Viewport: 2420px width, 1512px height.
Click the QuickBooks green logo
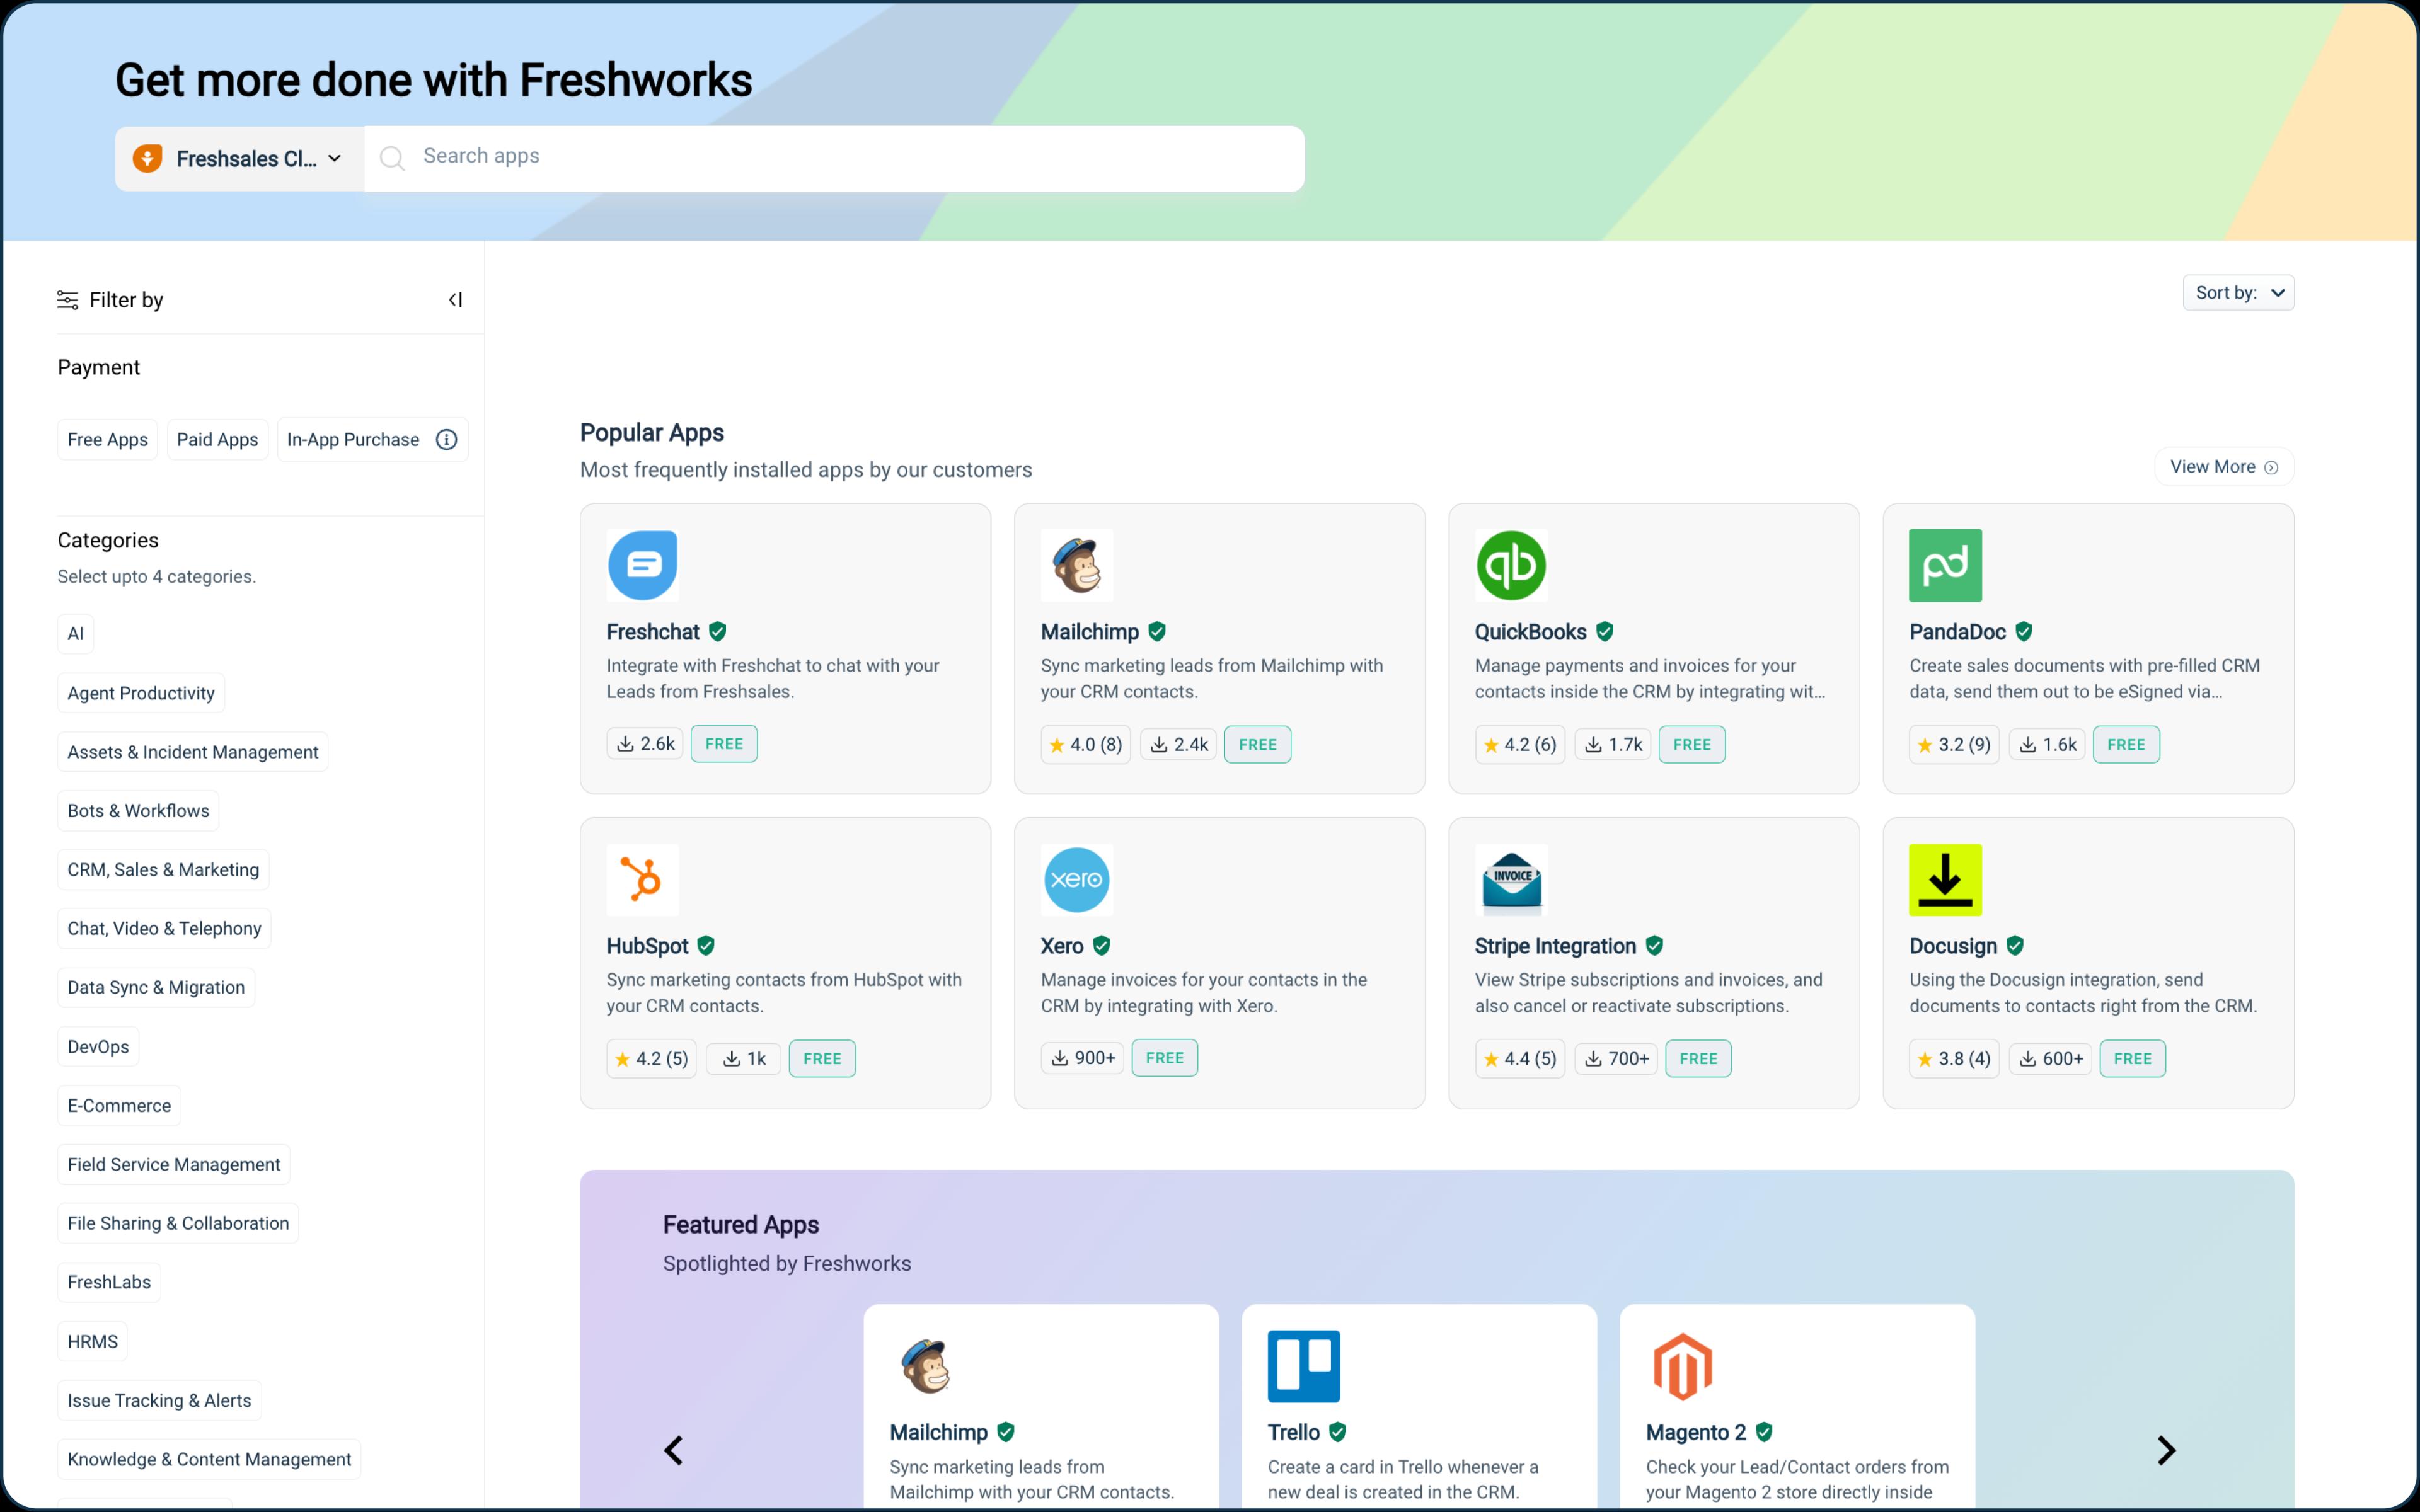(1511, 565)
